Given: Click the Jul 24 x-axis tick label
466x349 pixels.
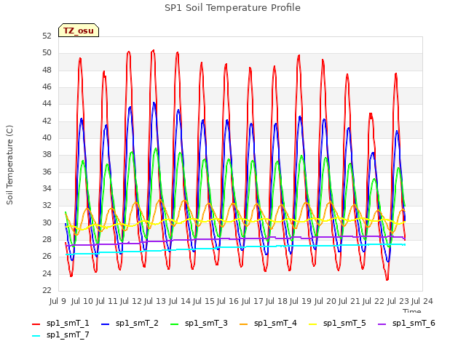Looking at the screenshot, I should click(422, 301).
